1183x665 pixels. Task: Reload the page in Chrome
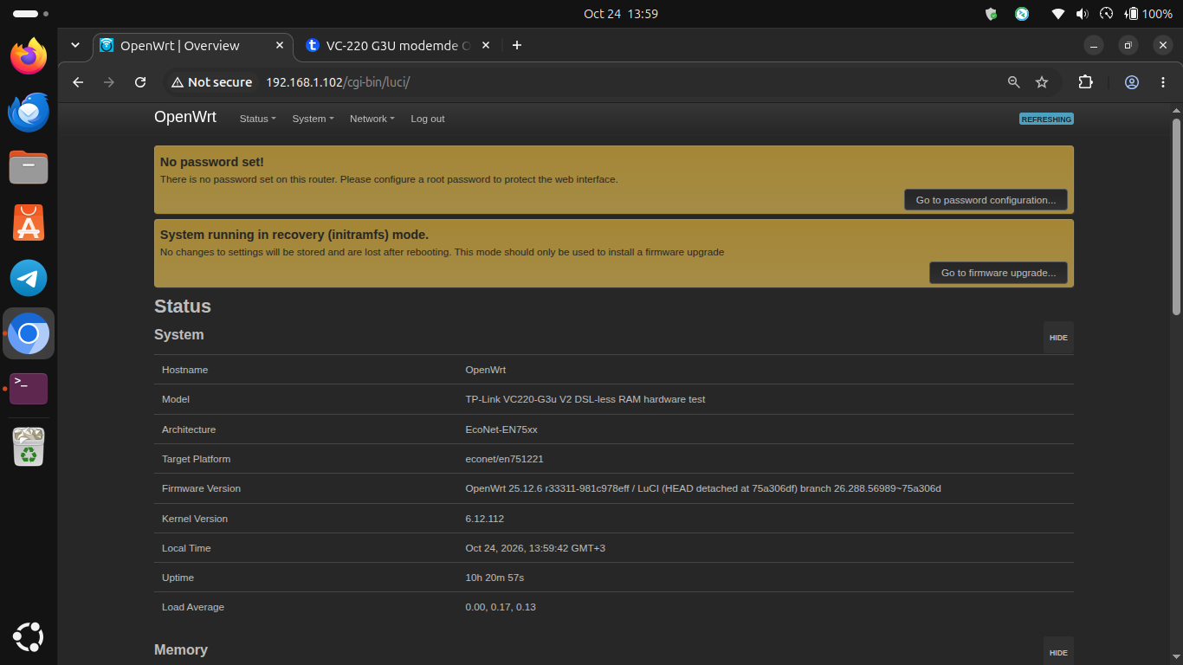(x=140, y=82)
